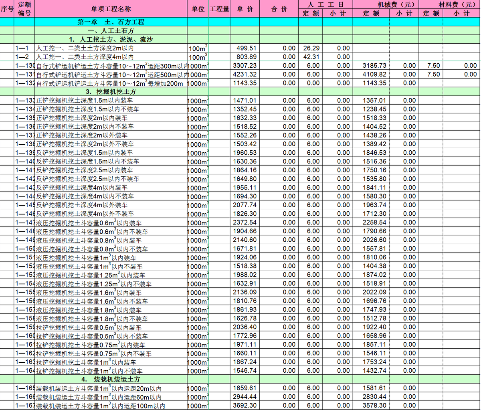Select the 合价 header cell
The width and height of the screenshot is (481, 410).
(279, 9)
